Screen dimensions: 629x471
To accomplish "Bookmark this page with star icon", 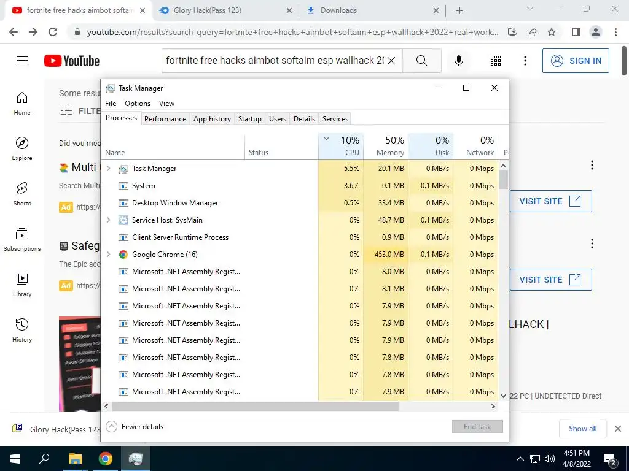I will point(552,32).
